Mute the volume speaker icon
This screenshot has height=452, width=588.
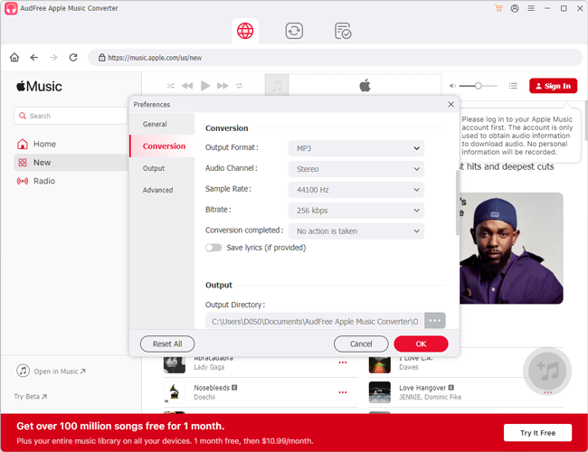[452, 86]
